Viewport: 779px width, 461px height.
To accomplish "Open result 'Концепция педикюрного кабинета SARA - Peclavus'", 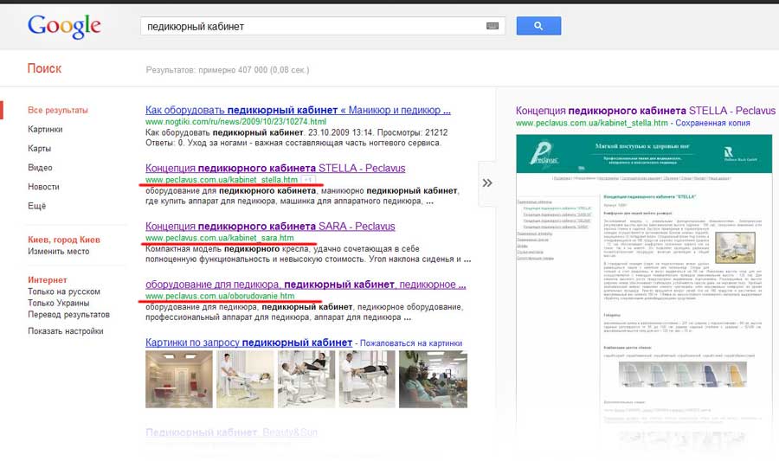I will click(270, 227).
